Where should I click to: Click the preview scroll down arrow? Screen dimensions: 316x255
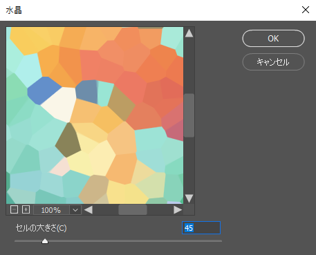pos(189,198)
